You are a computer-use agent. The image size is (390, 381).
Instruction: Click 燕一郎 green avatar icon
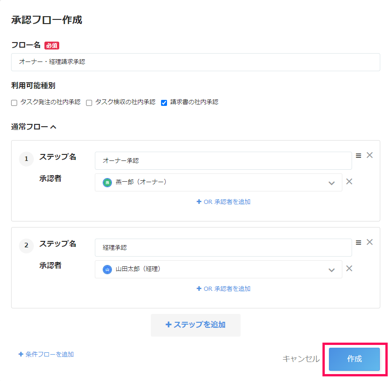pos(107,183)
